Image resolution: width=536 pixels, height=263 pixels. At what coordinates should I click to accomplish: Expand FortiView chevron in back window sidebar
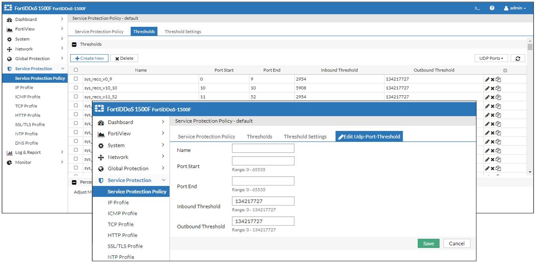pos(62,29)
